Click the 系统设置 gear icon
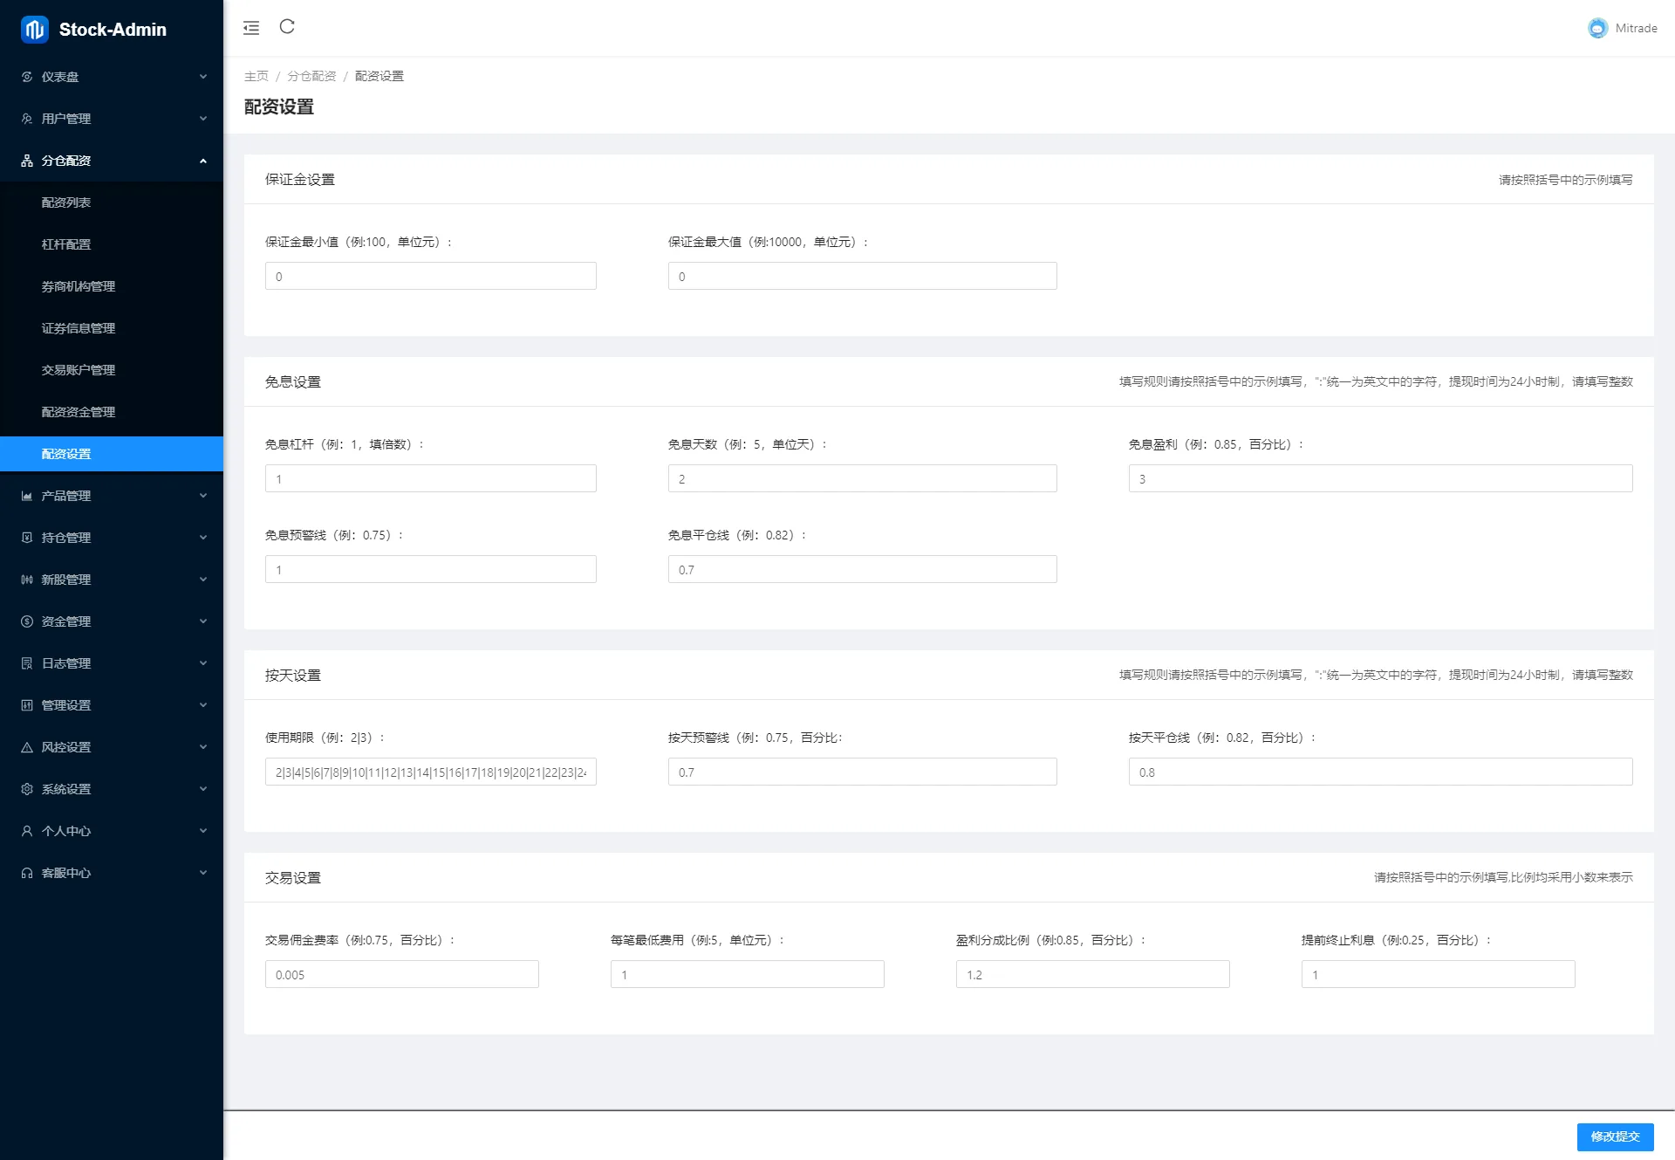This screenshot has width=1675, height=1160. point(27,789)
